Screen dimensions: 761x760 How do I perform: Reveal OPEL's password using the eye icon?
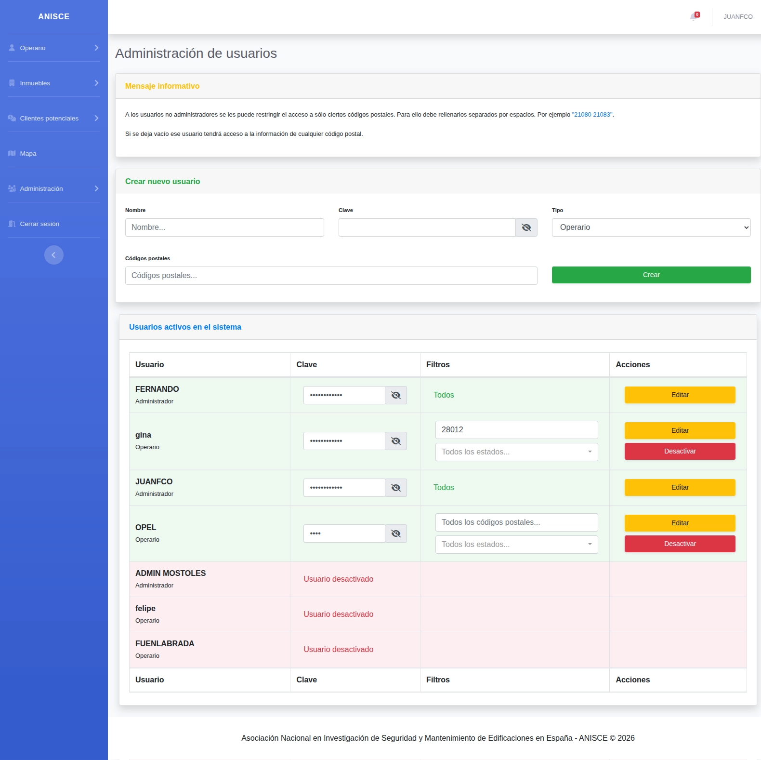[396, 533]
